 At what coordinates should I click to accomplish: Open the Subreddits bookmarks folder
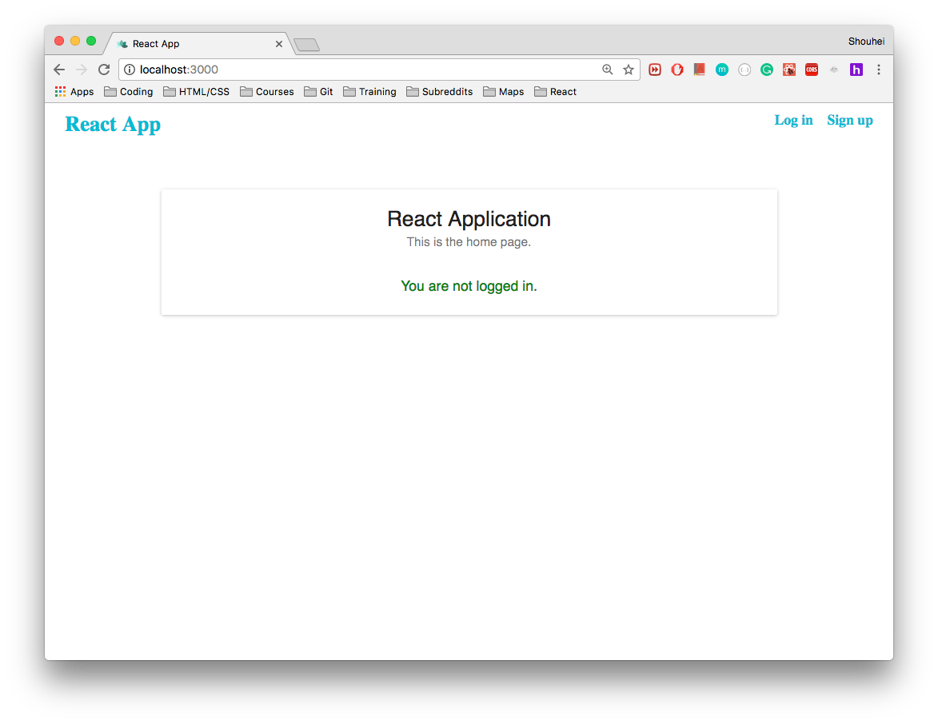point(439,91)
